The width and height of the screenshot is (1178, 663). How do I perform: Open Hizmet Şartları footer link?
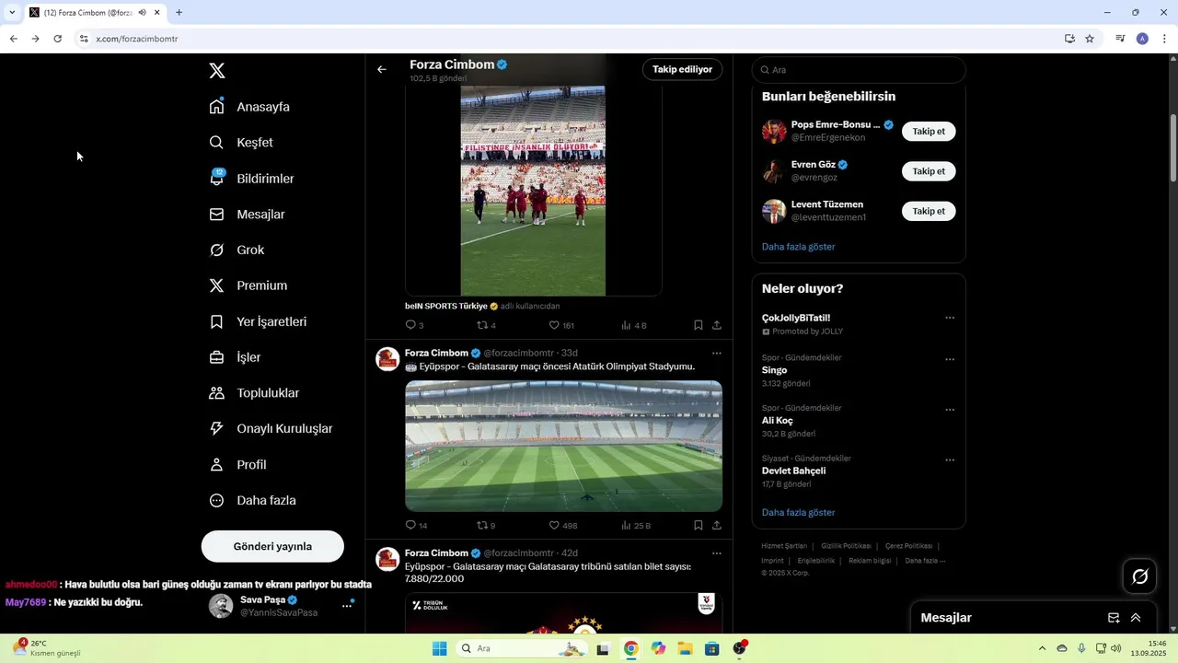coord(784,546)
